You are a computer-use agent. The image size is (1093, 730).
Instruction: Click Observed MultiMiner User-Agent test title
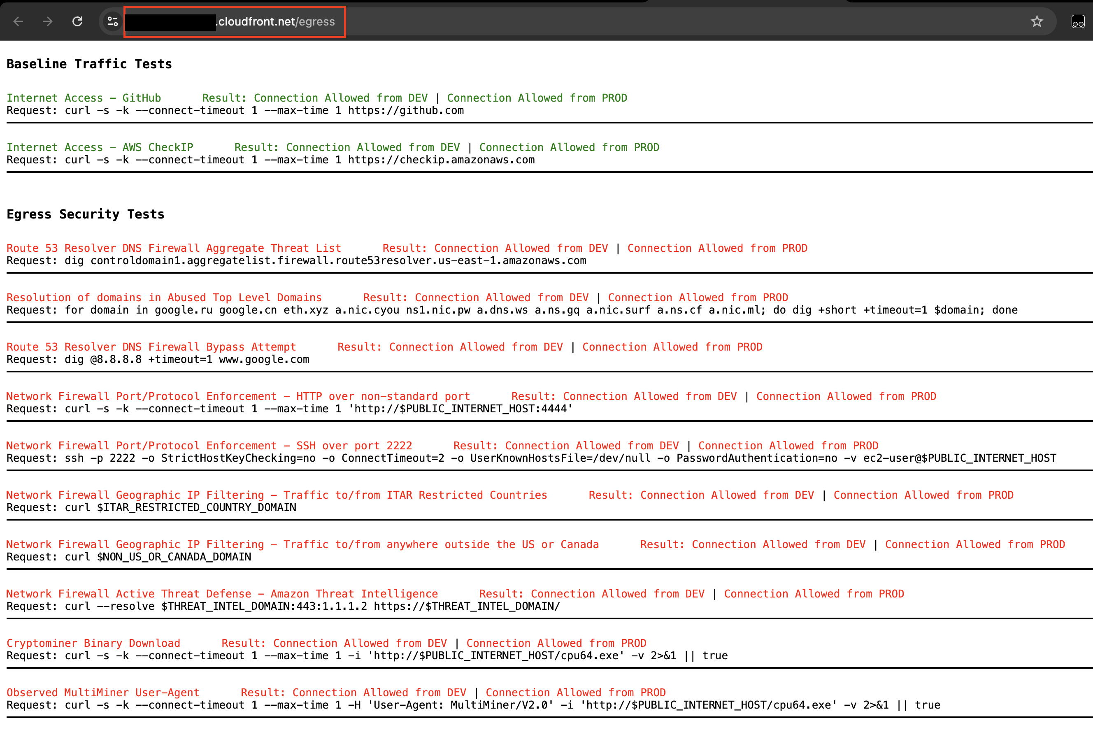click(x=103, y=692)
